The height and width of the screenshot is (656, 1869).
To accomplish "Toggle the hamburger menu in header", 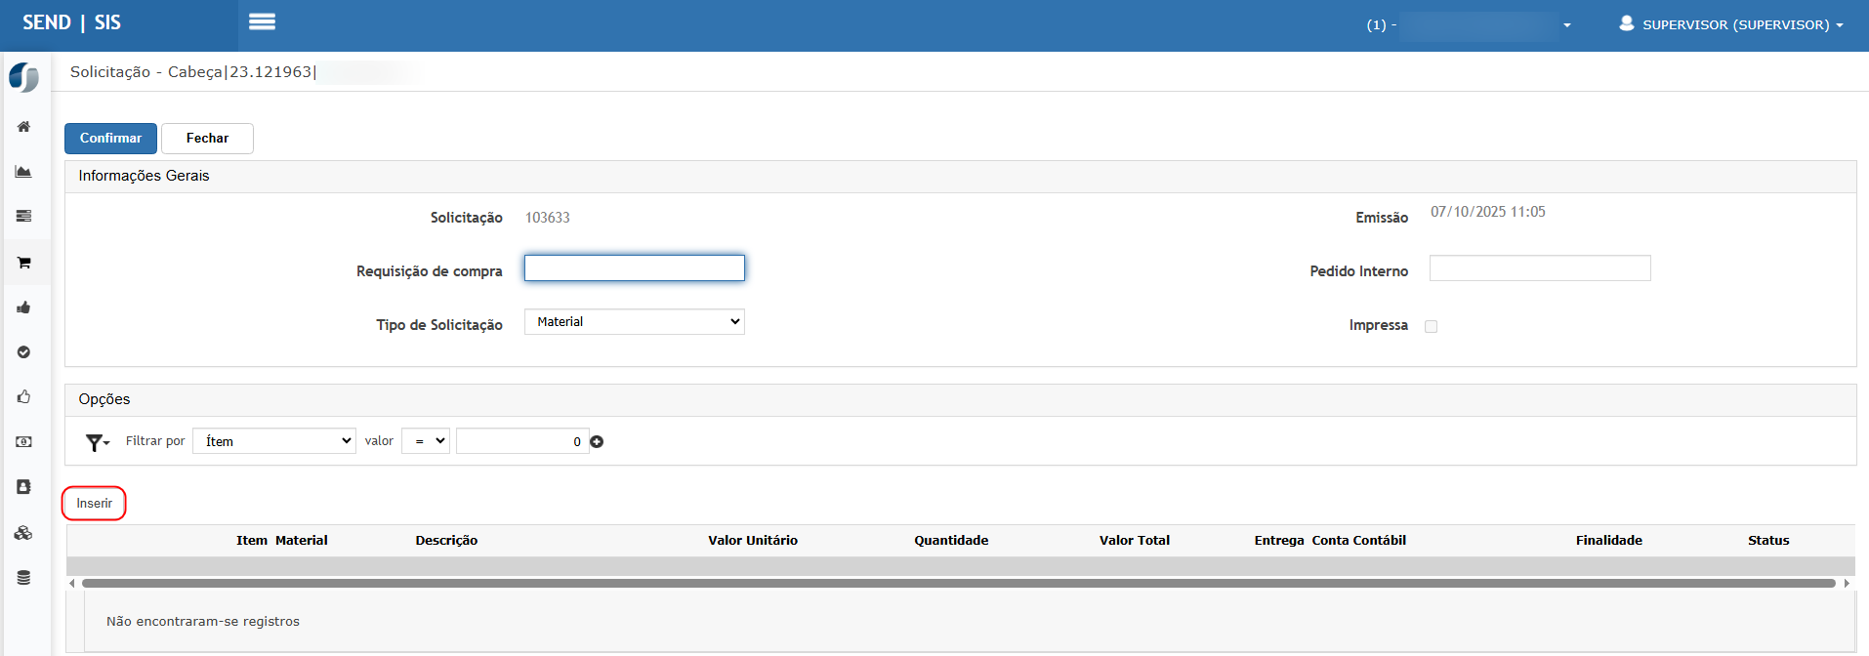I will (x=262, y=22).
